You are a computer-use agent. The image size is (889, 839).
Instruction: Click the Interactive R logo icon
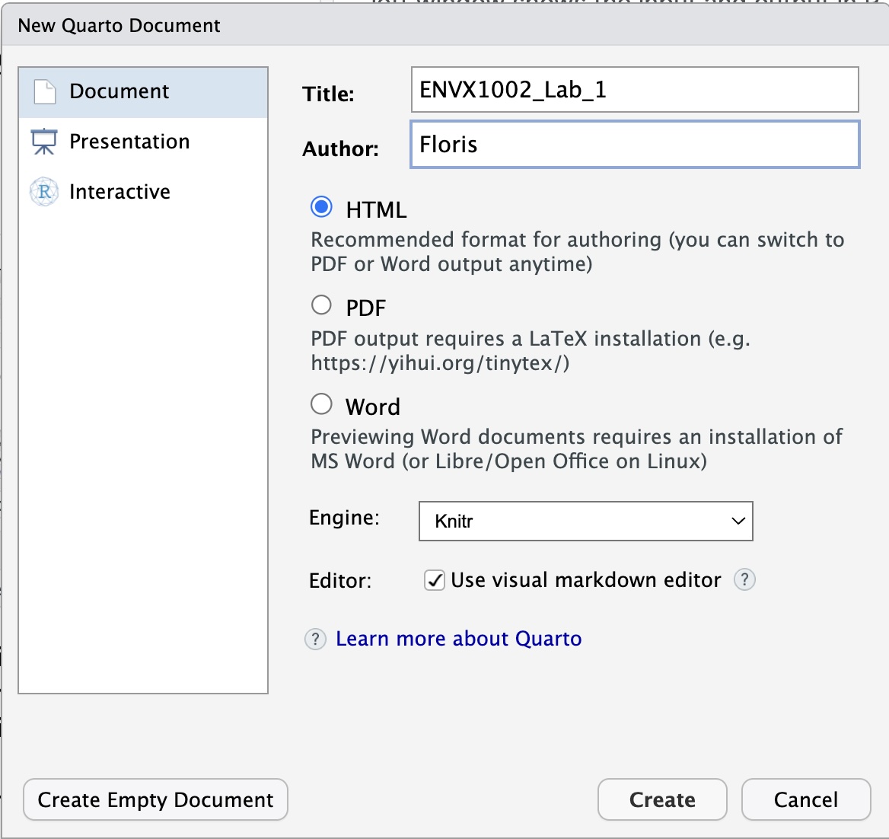pyautogui.click(x=44, y=192)
